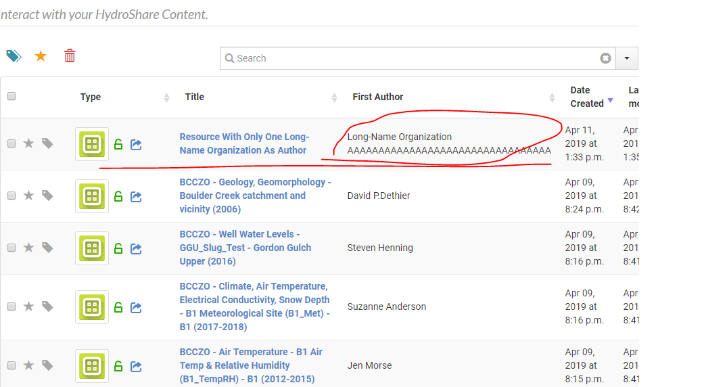Star the BCCZO Geology, Geomorphology resource

pos(28,196)
